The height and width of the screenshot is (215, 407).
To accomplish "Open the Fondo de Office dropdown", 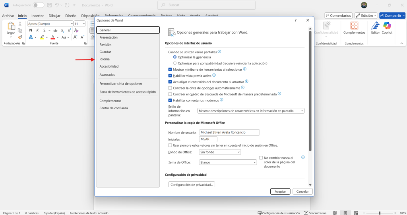I will click(x=219, y=152).
